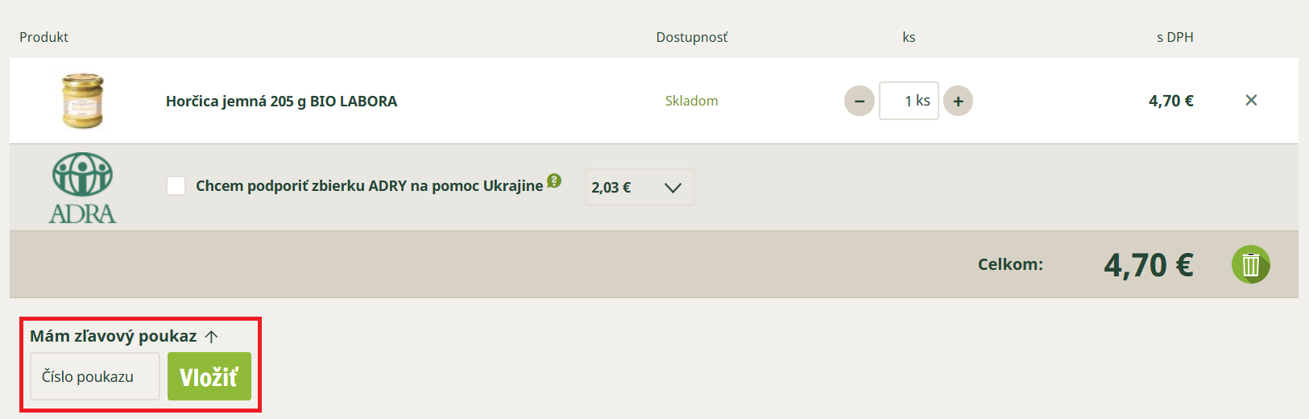The height and width of the screenshot is (419, 1309).
Task: Click the 'Chcem podporiť zbierku ADRY' label
Action: pos(369,186)
